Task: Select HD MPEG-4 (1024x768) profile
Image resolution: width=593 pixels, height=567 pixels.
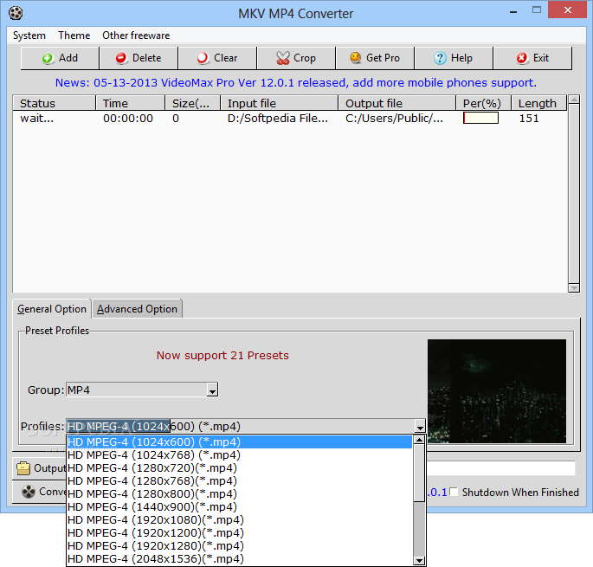Action: pyautogui.click(x=240, y=455)
